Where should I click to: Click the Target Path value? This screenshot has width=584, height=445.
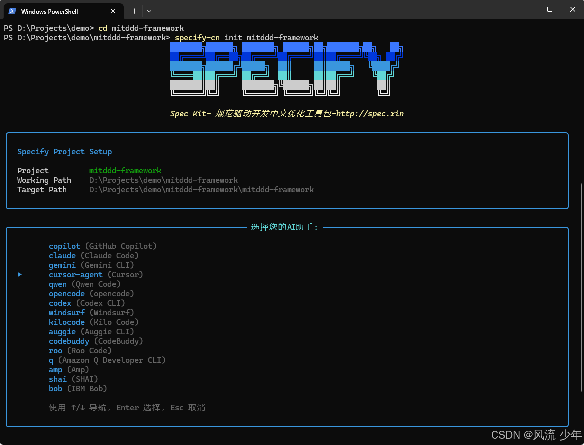pyautogui.click(x=202, y=190)
